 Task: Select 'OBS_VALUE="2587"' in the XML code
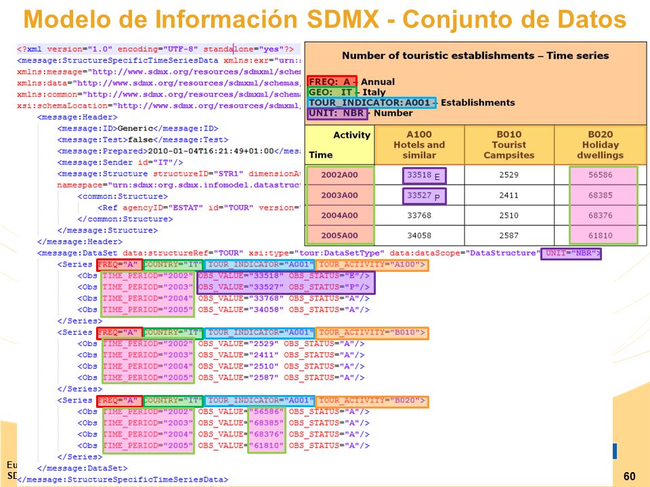[238, 377]
